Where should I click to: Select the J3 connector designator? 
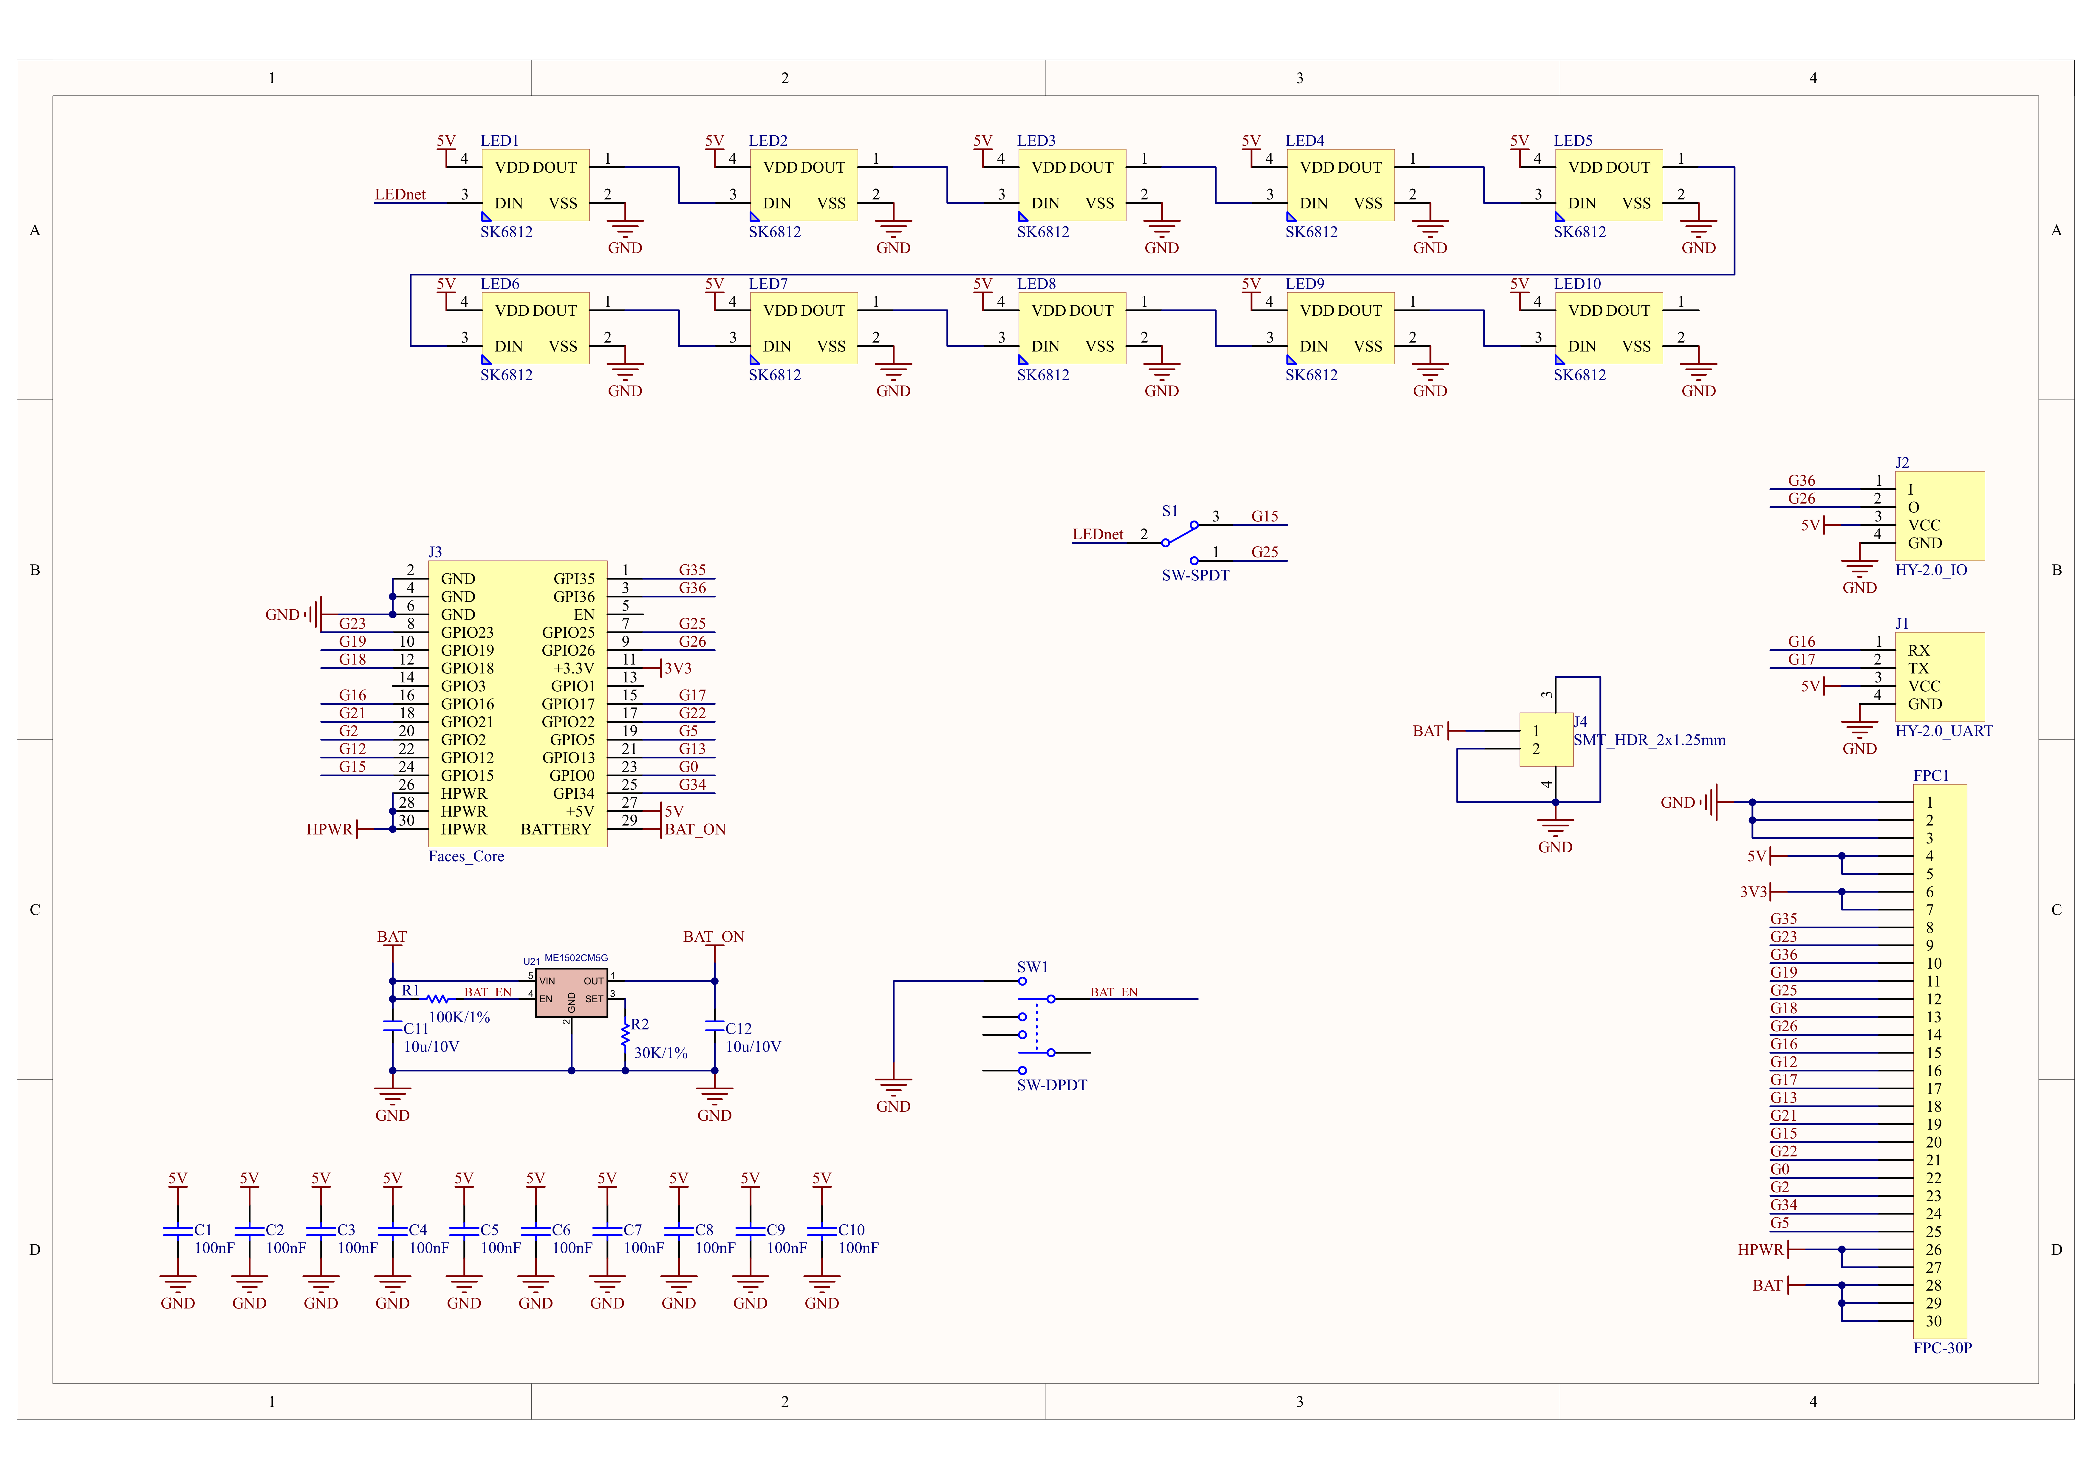pyautogui.click(x=436, y=552)
